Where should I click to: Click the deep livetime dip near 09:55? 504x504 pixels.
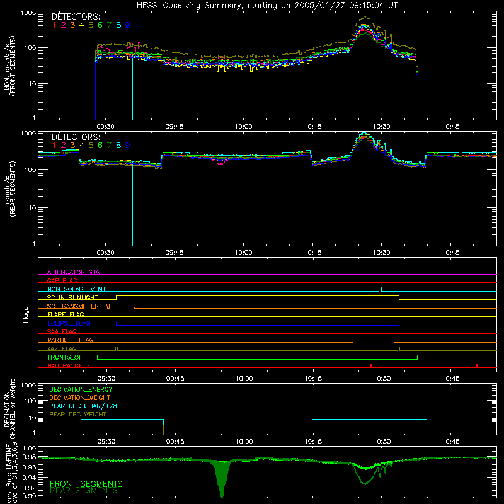coord(222,479)
